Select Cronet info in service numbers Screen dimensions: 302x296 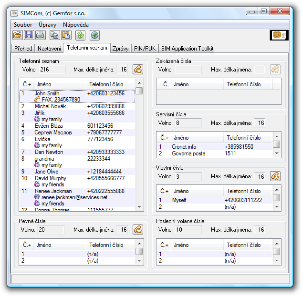click(x=184, y=147)
